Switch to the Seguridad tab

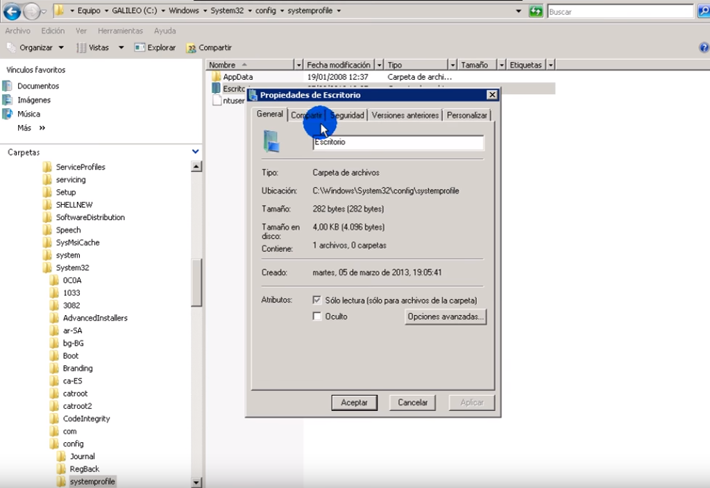347,115
